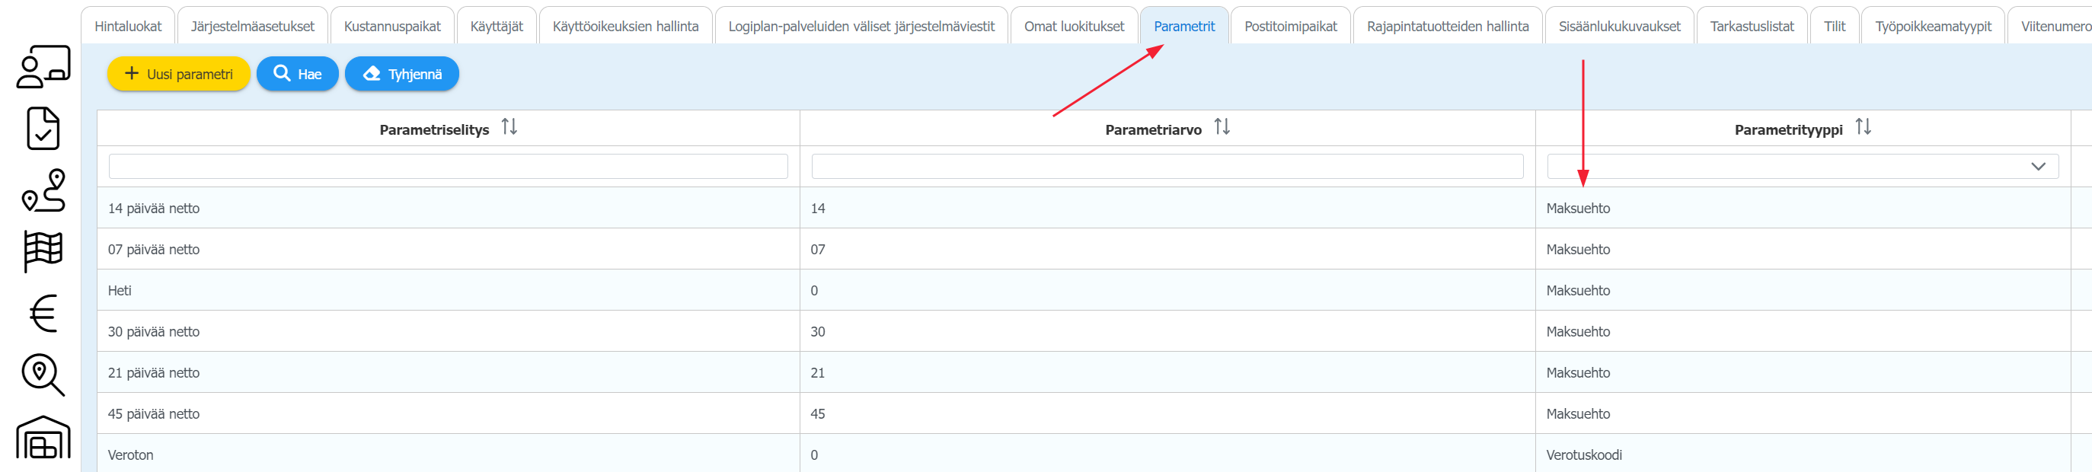Open Käyttöoikeuksien hallinta tab
Viewport: 2092px width, 472px height.
click(x=625, y=26)
